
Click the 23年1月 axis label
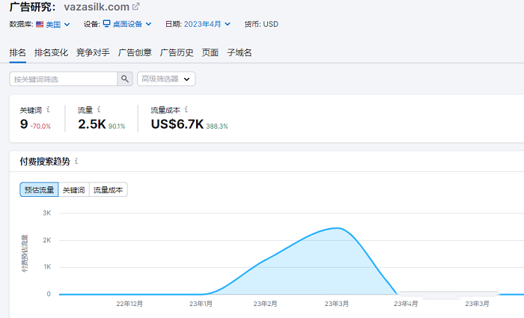(201, 304)
